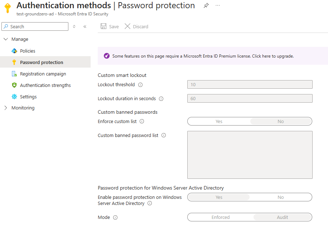Open more options via the ellipsis icon
328x245 pixels.
(x=217, y=5)
